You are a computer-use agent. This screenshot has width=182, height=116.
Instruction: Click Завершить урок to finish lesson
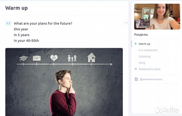point(149,69)
